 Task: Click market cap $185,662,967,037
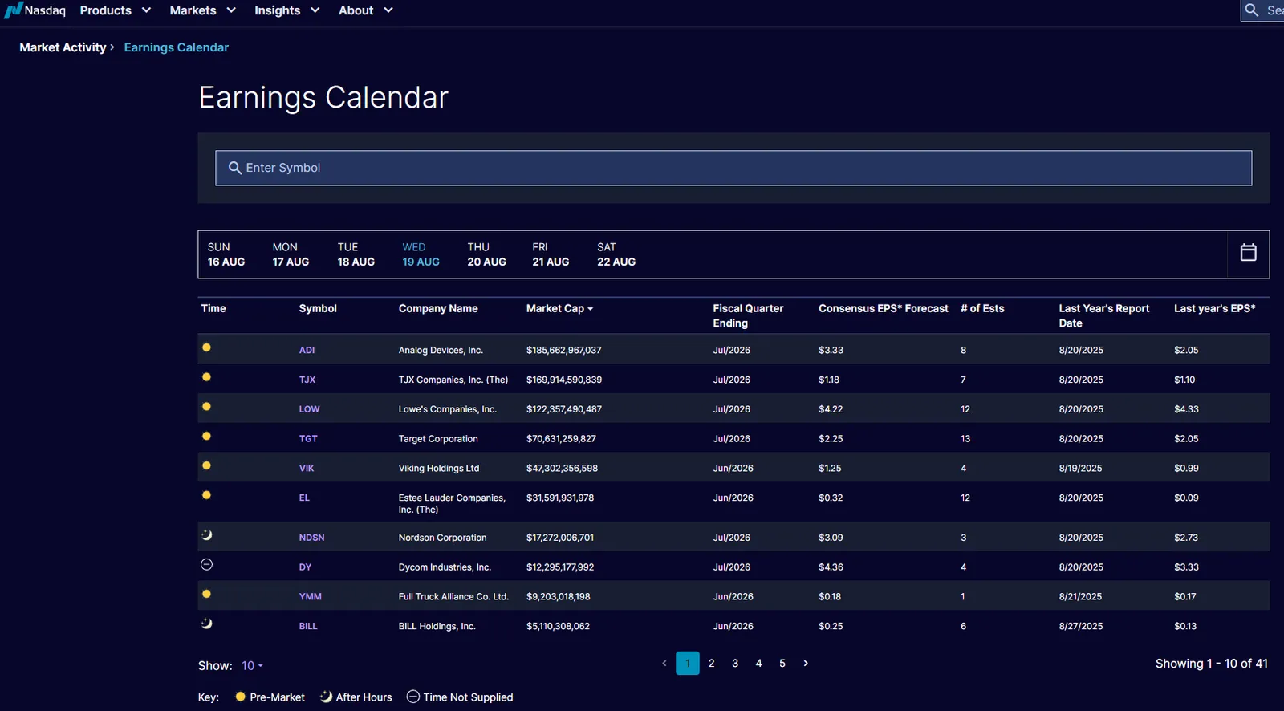564,351
